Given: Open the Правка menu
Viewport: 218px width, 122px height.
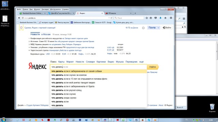Looking at the screenshot, I should click(25, 9).
